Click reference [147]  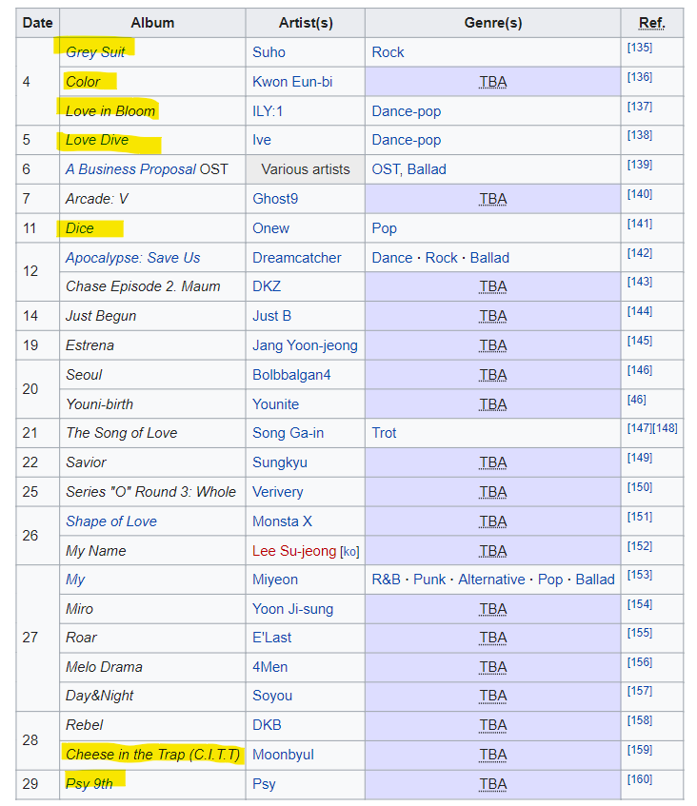point(639,428)
